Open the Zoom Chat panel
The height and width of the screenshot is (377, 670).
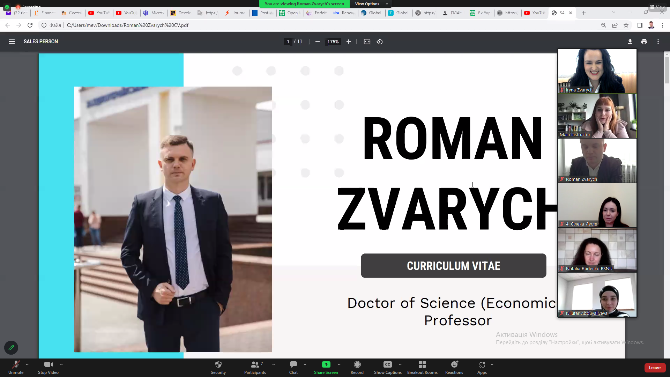(293, 368)
